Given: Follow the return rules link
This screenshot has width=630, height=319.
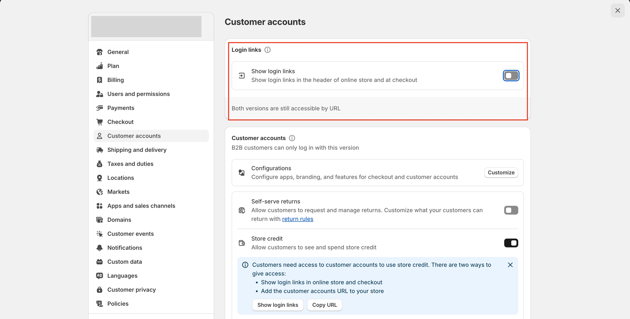Looking at the screenshot, I should point(297,219).
